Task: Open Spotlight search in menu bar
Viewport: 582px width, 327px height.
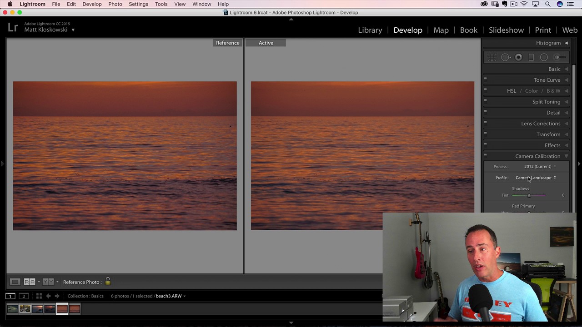Action: [x=547, y=4]
